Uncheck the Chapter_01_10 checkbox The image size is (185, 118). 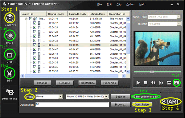pos(35,62)
